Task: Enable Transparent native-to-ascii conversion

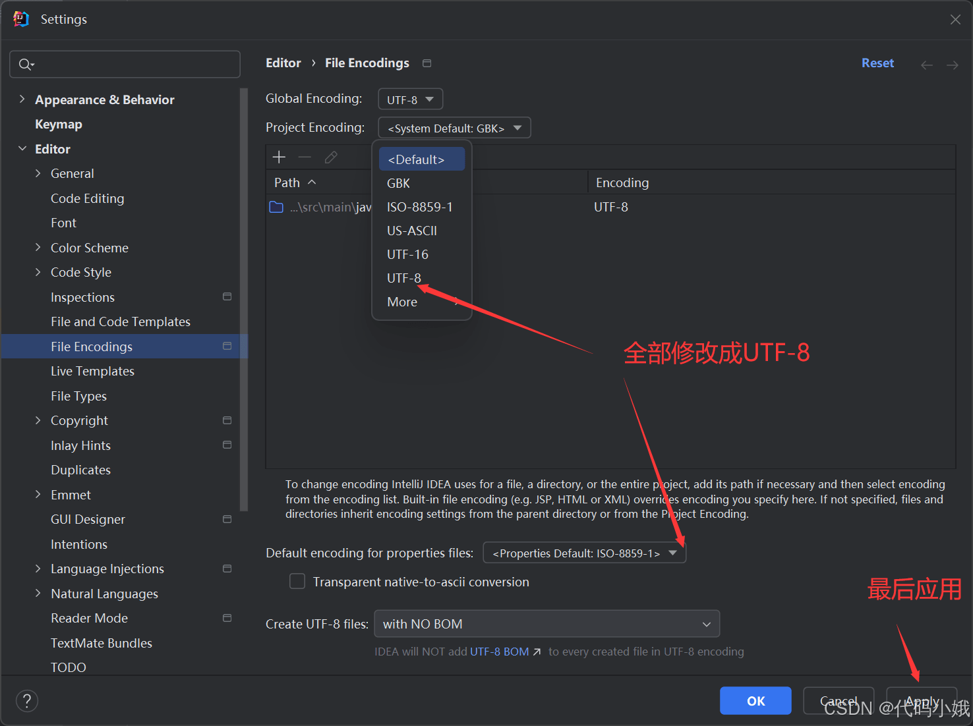Action: 297,582
